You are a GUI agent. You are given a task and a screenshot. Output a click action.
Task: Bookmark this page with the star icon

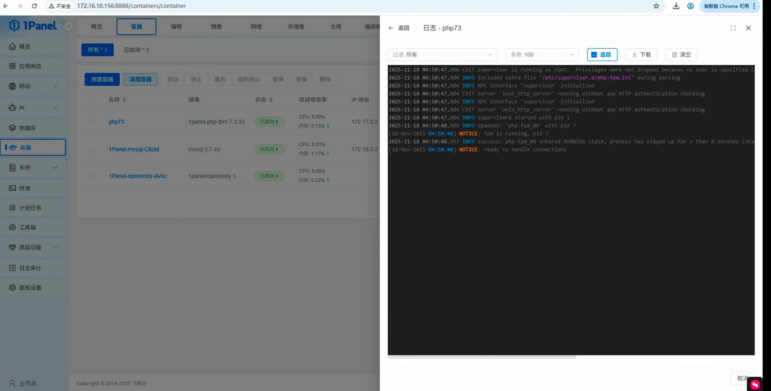[656, 6]
